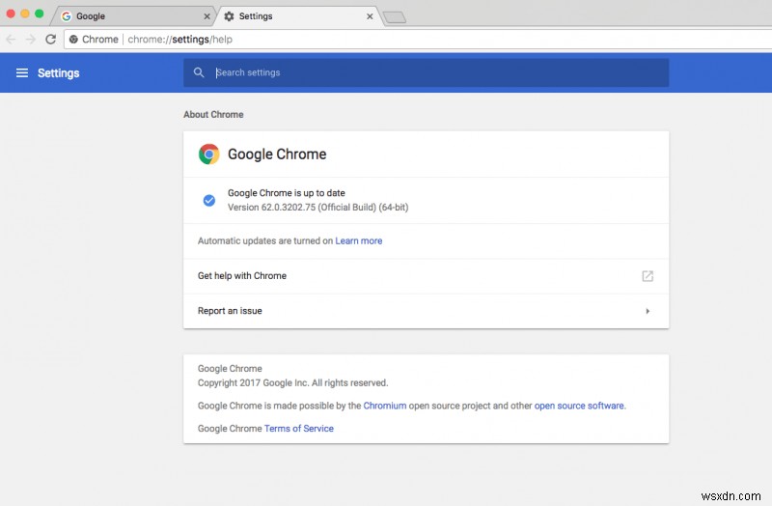Click the Google Chrome logo
Screen dimensions: 772x506
[208, 155]
